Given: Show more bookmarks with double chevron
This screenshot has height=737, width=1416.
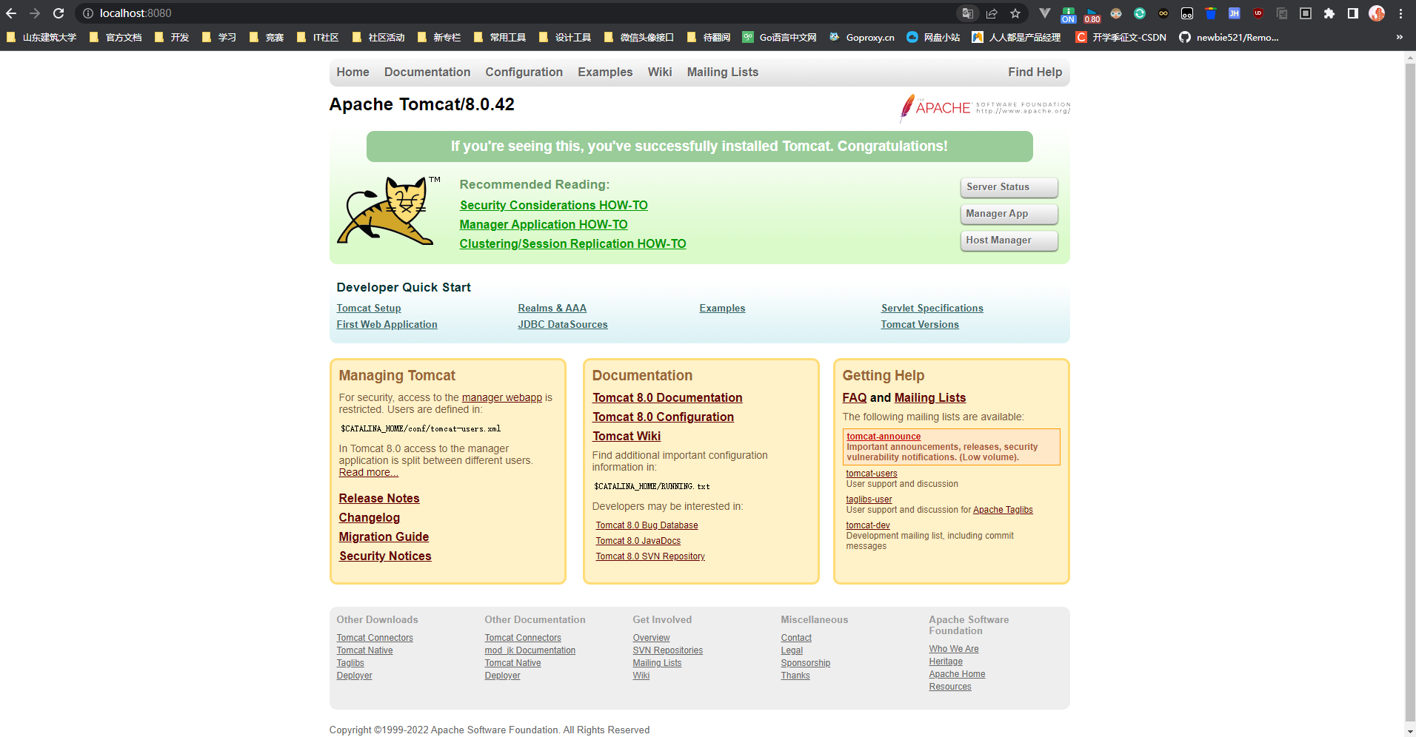Looking at the screenshot, I should [x=1399, y=37].
